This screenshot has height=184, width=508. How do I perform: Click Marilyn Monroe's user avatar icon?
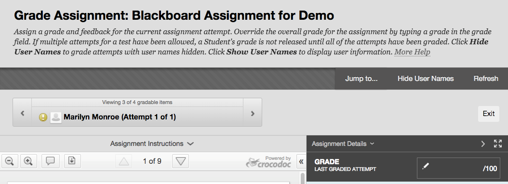tap(56, 117)
